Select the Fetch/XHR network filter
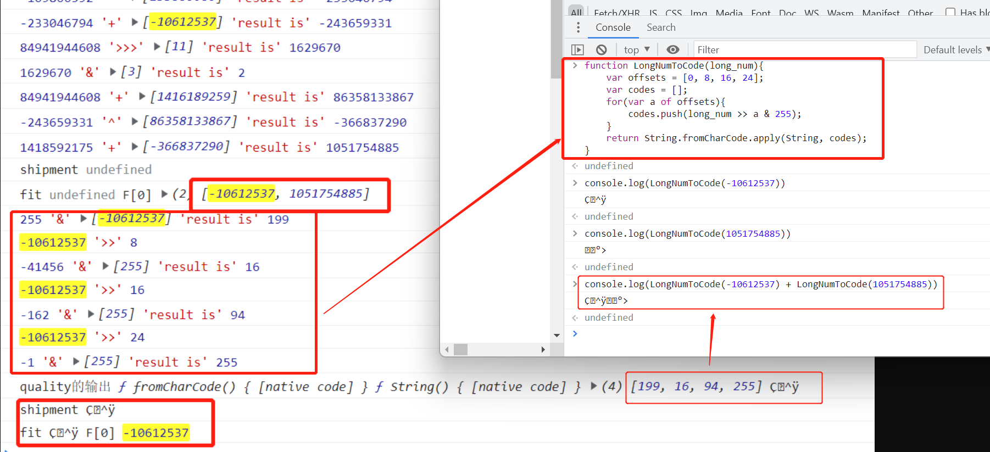The width and height of the screenshot is (990, 452). [617, 13]
